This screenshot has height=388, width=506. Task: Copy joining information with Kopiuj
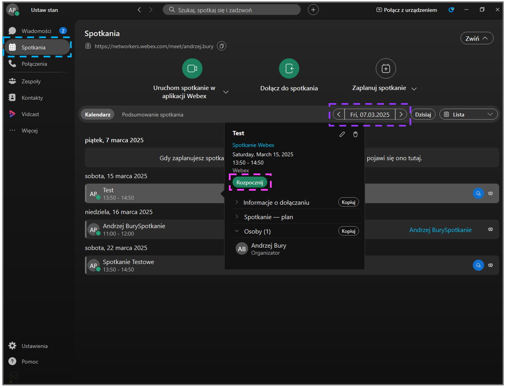(x=348, y=202)
